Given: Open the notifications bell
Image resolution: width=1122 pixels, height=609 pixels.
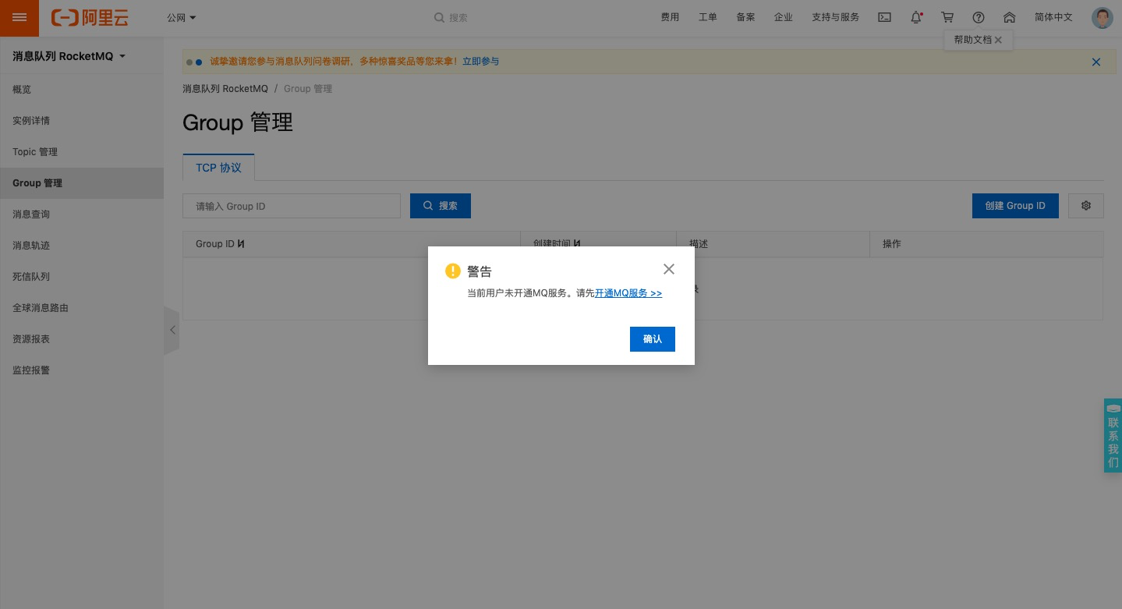Looking at the screenshot, I should (x=916, y=17).
